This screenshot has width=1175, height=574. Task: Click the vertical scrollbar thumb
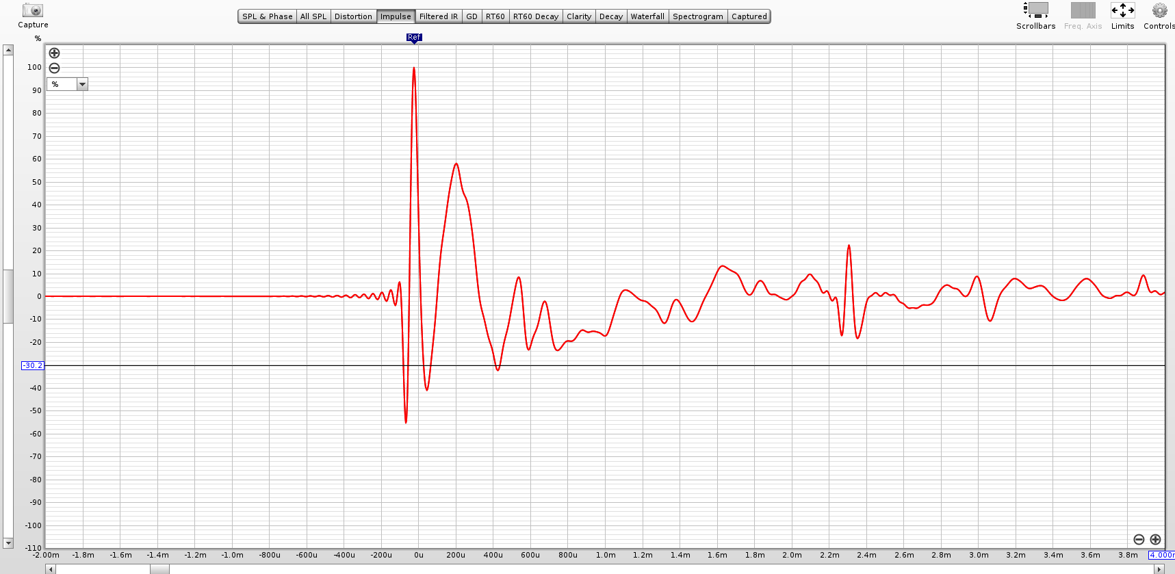(x=8, y=296)
